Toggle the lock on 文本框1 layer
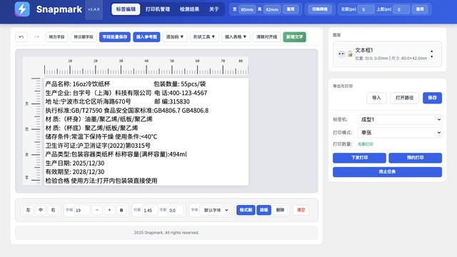 tap(350, 54)
